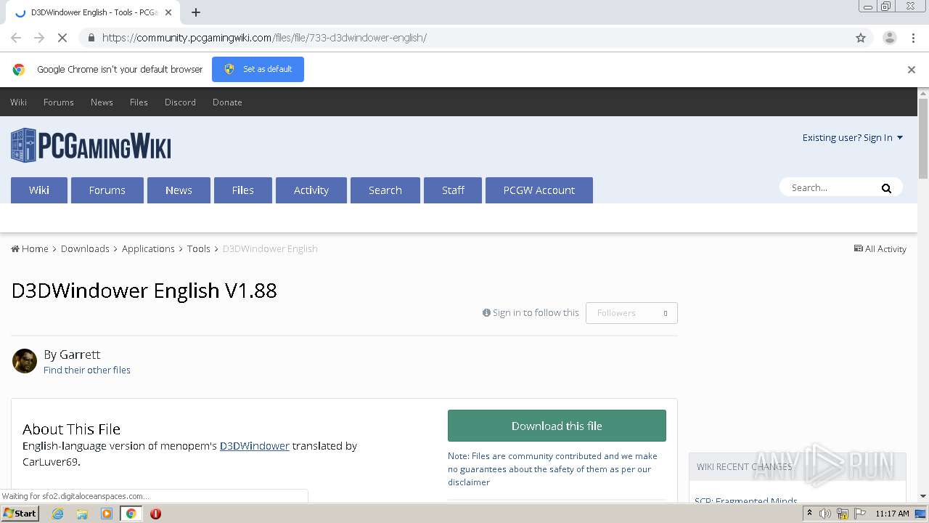Open the Staff navigation tab

tap(453, 190)
